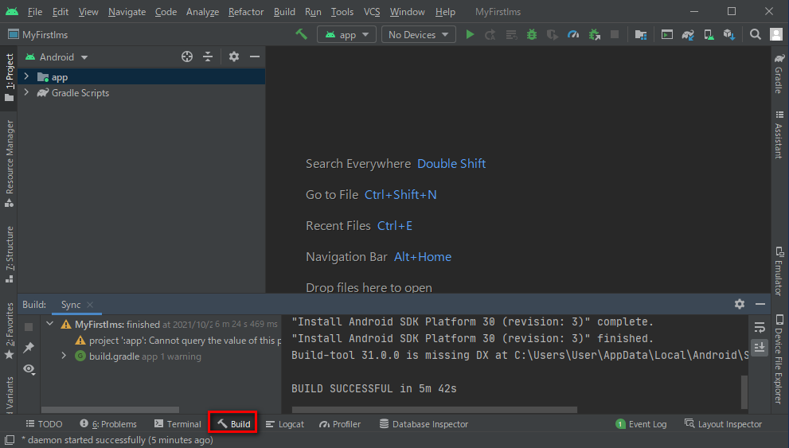
Task: Open the Profile app gauge icon
Action: (x=573, y=34)
